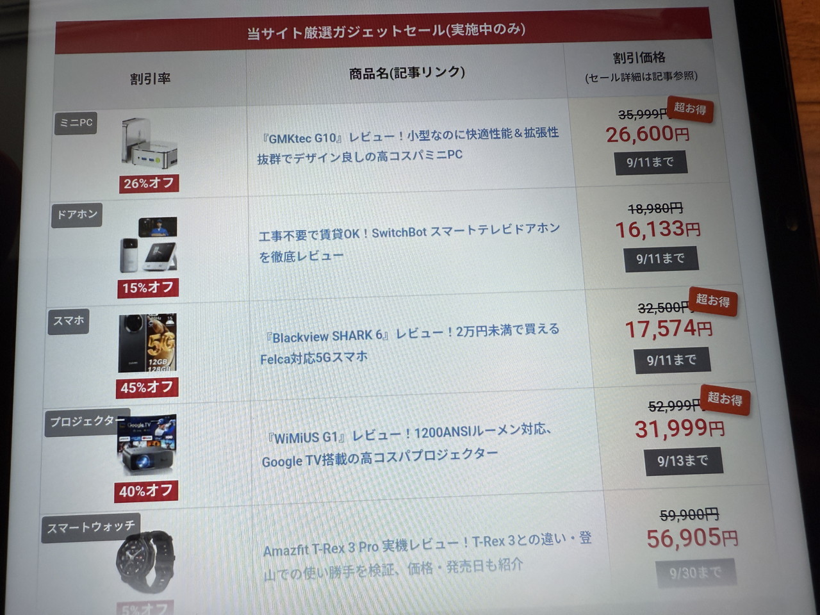Click the SwitchBot doorphone product thumbnail
Image resolution: width=820 pixels, height=615 pixels.
(x=148, y=245)
